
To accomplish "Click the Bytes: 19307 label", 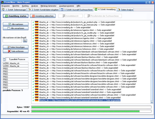I will (23, 107).
